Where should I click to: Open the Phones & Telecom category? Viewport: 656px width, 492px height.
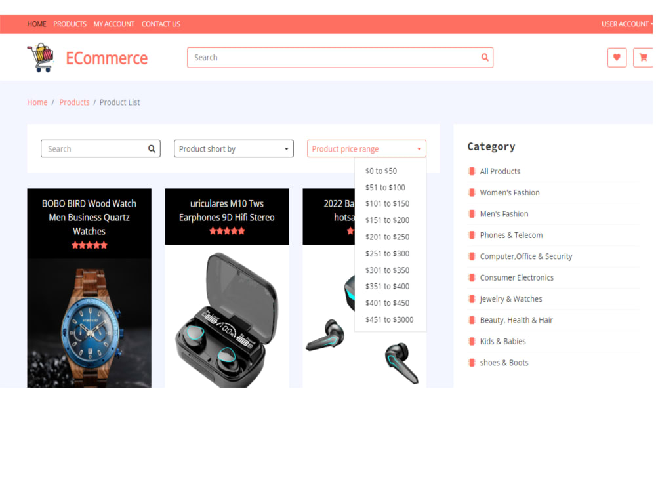click(x=511, y=235)
